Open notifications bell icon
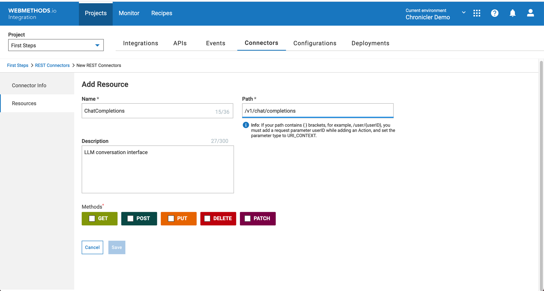Image resolution: width=544 pixels, height=291 pixels. pos(512,13)
